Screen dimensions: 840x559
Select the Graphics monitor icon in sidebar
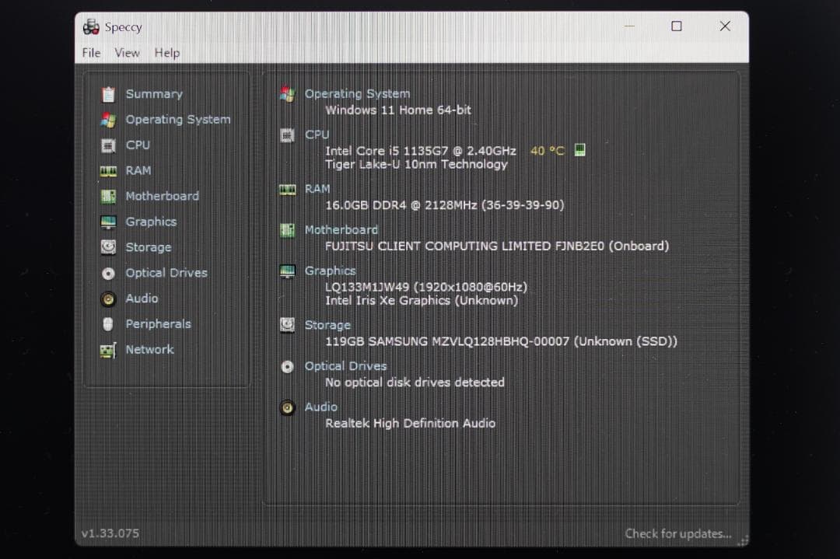tap(108, 222)
